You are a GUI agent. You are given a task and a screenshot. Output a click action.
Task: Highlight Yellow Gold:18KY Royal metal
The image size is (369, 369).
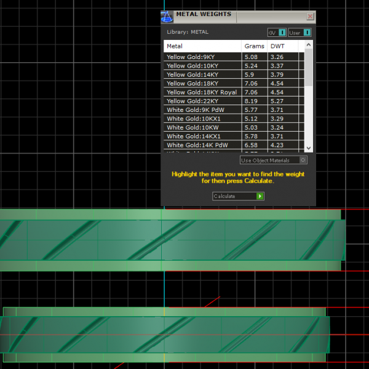tap(202, 92)
